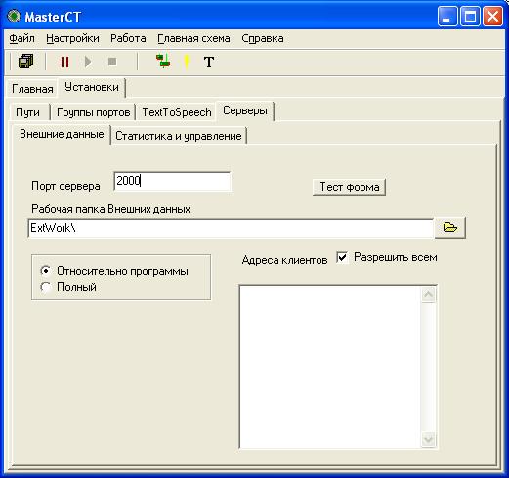Click the yellow lightning bolt icon
This screenshot has height=478, width=509.
click(x=187, y=62)
